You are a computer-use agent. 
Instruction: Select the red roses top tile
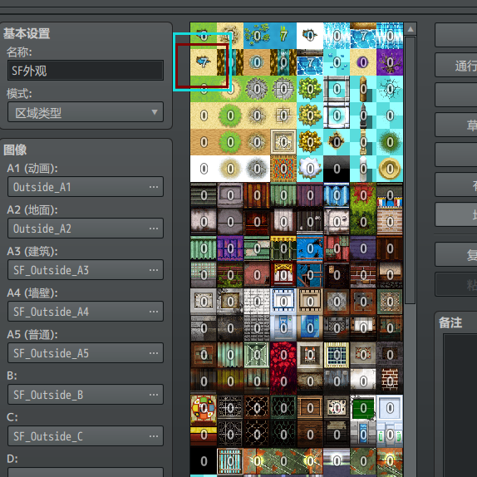coord(283,355)
